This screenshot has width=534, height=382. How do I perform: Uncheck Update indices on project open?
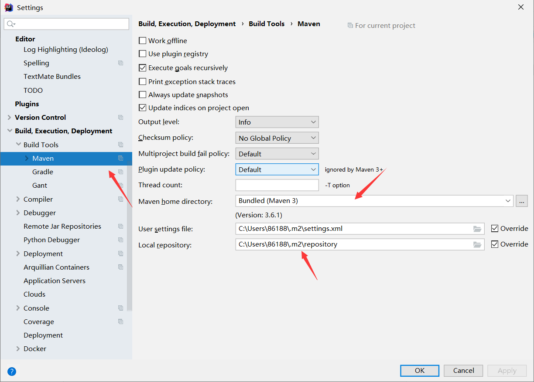pos(142,108)
